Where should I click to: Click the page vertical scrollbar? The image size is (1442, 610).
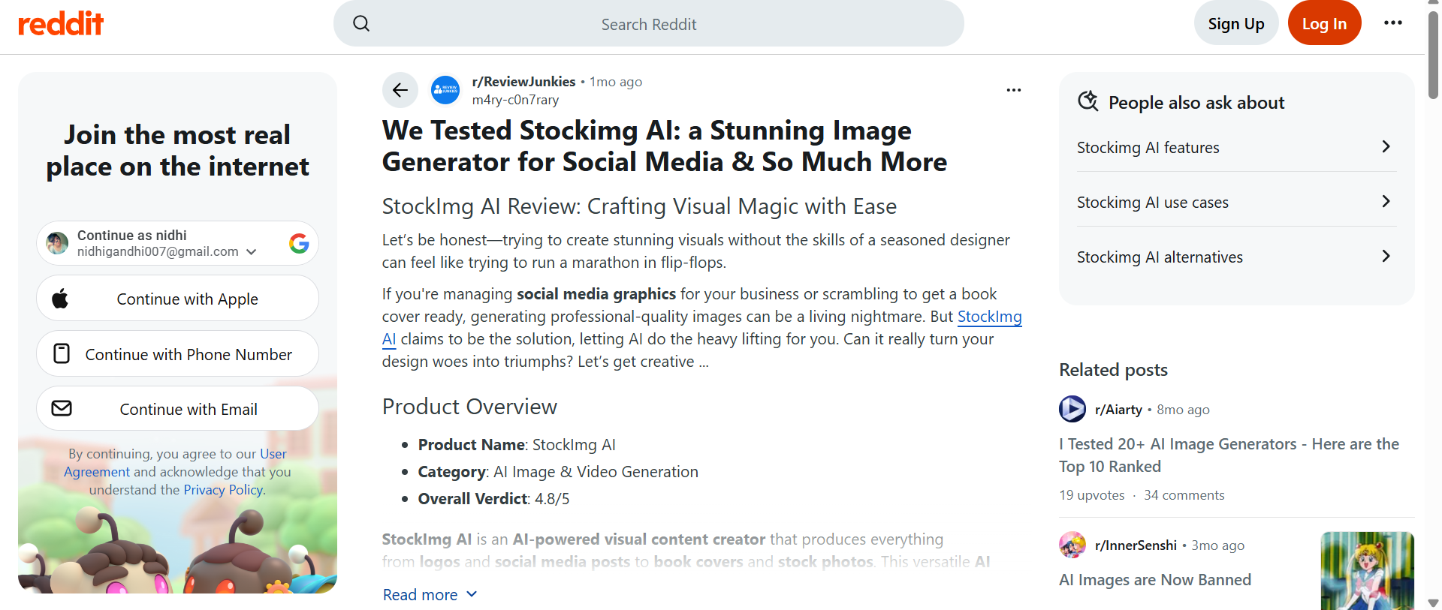pos(1433,54)
